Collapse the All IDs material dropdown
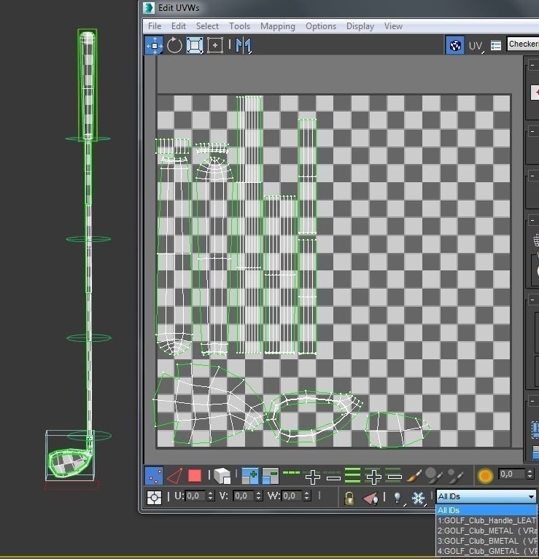Viewport: 539px width, 559px height. [486, 496]
